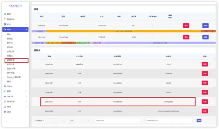Click the /dev/sdb path cell
Image resolution: width=219 pixels, height=129 pixels.
pos(41,37)
